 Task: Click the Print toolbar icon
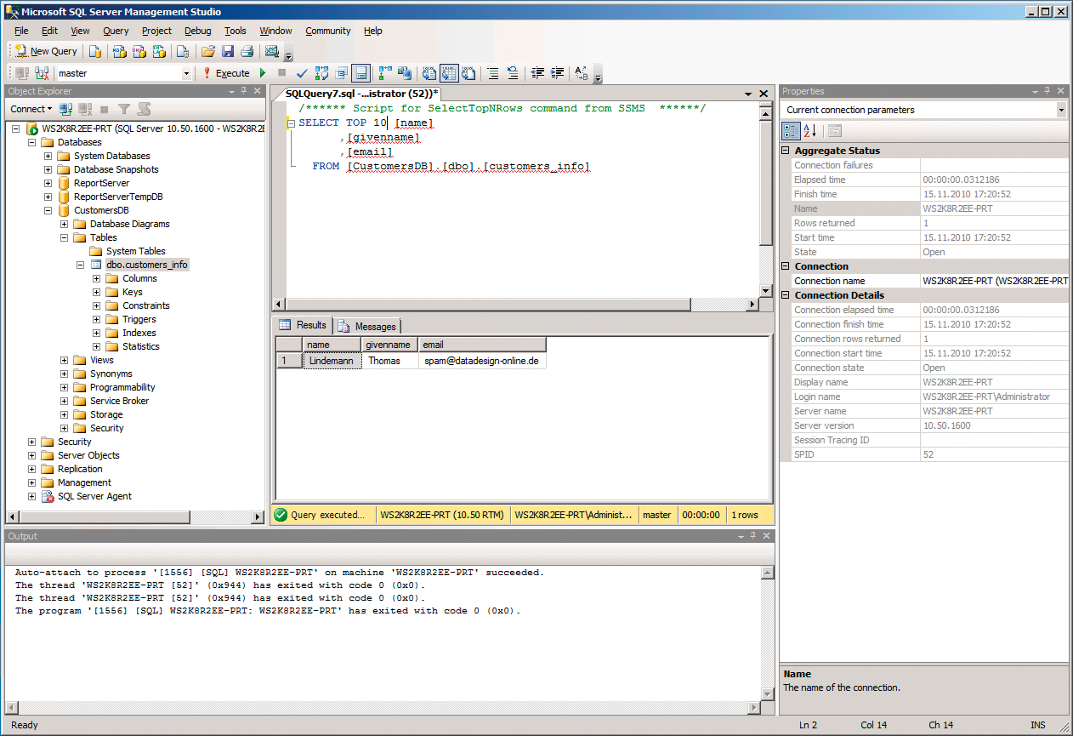pos(247,52)
